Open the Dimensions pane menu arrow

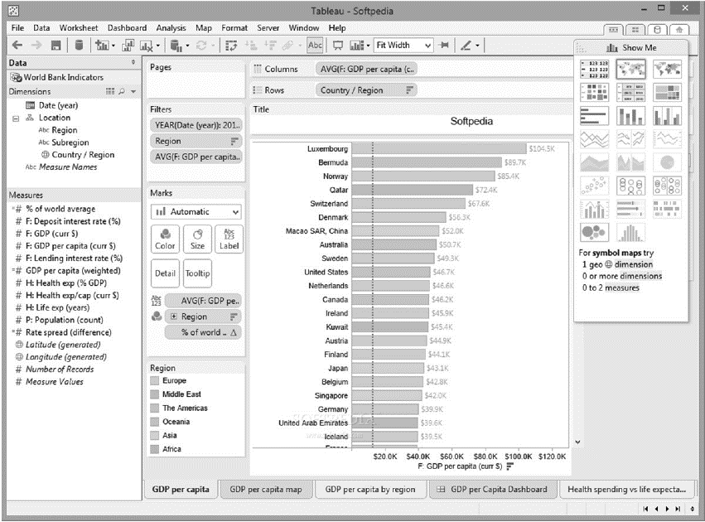(x=133, y=92)
